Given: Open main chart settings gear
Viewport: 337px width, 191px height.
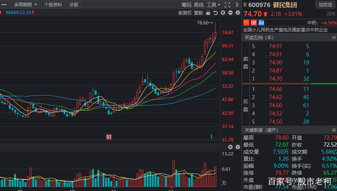Looking at the screenshot, I should pyautogui.click(x=238, y=13).
